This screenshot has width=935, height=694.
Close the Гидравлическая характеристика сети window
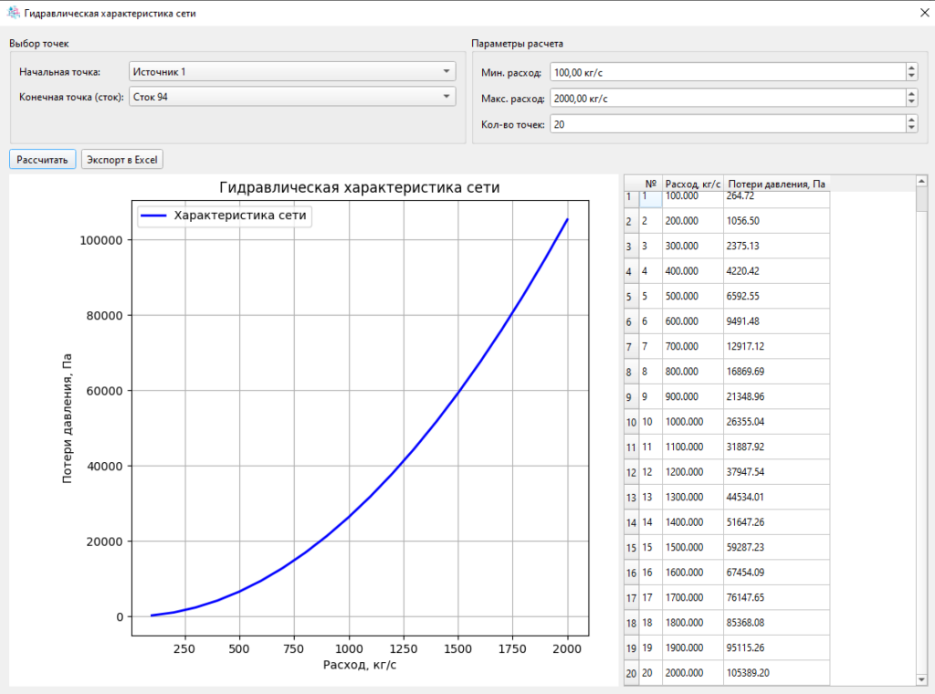(x=924, y=12)
